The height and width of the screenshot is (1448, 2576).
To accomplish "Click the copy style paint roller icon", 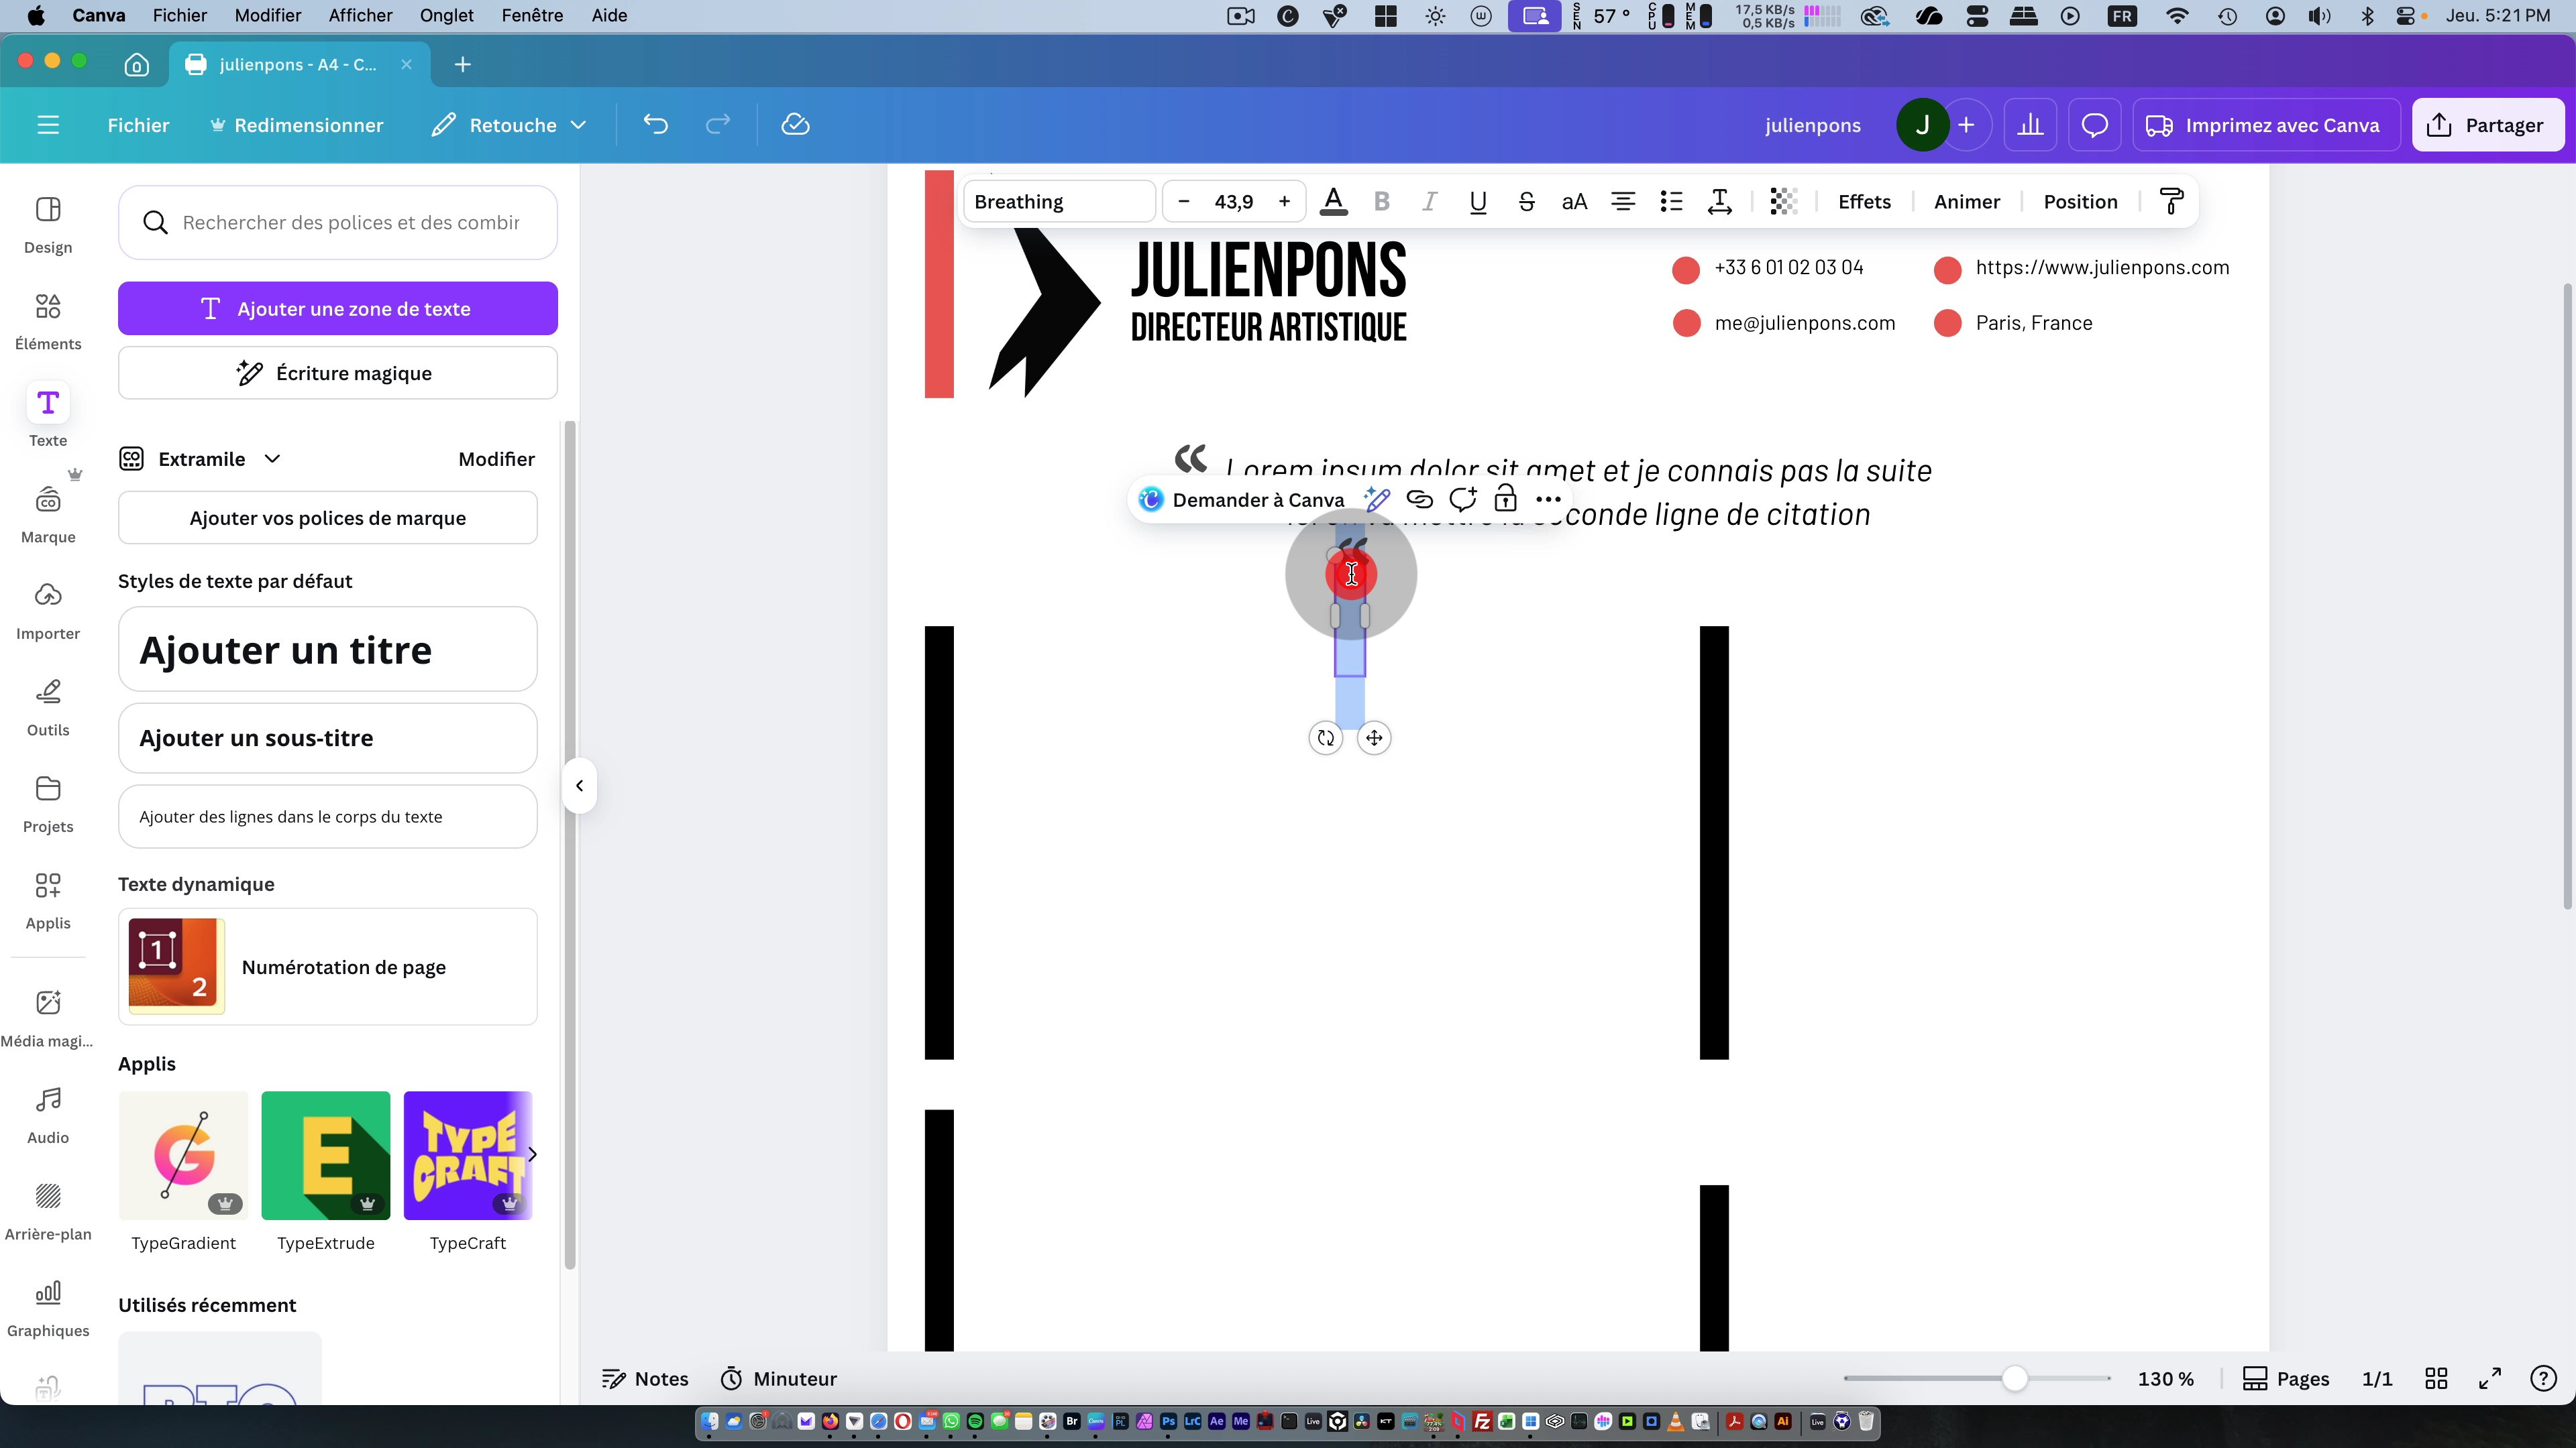I will 2171,202.
